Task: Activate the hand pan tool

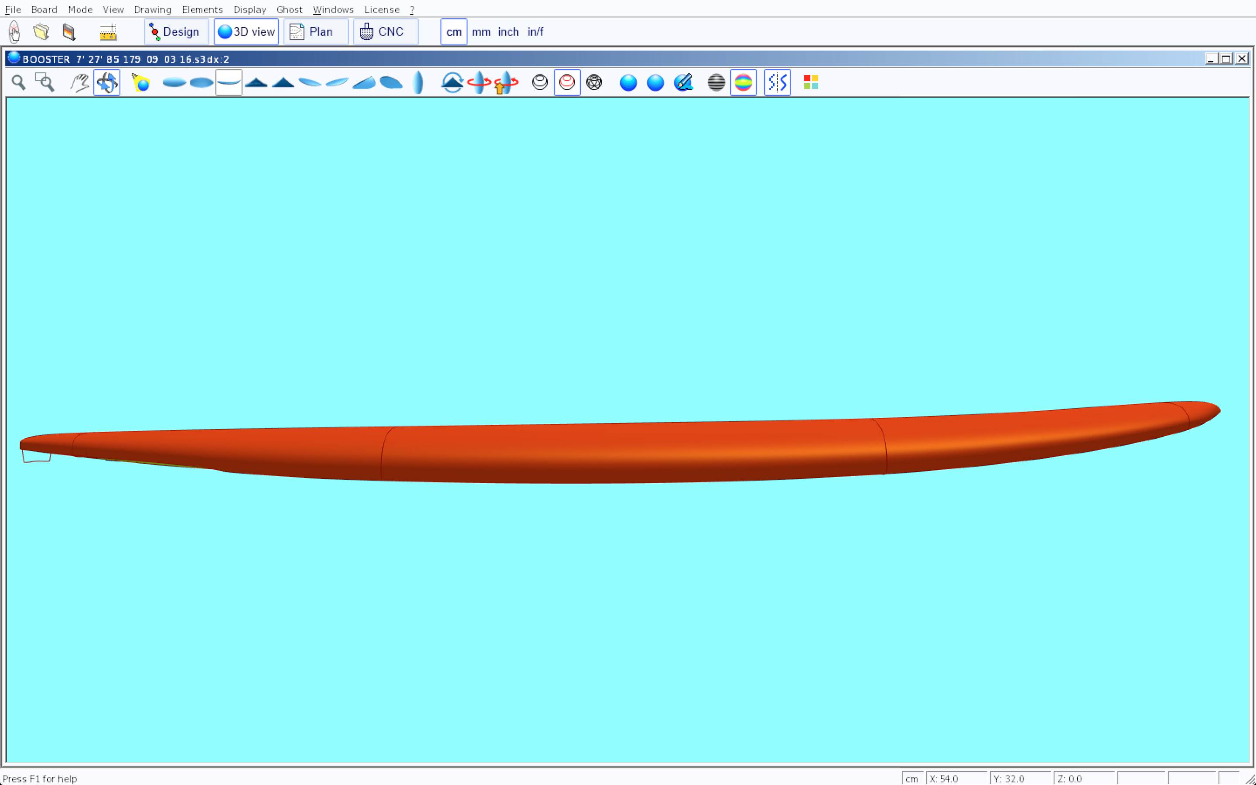Action: [79, 82]
